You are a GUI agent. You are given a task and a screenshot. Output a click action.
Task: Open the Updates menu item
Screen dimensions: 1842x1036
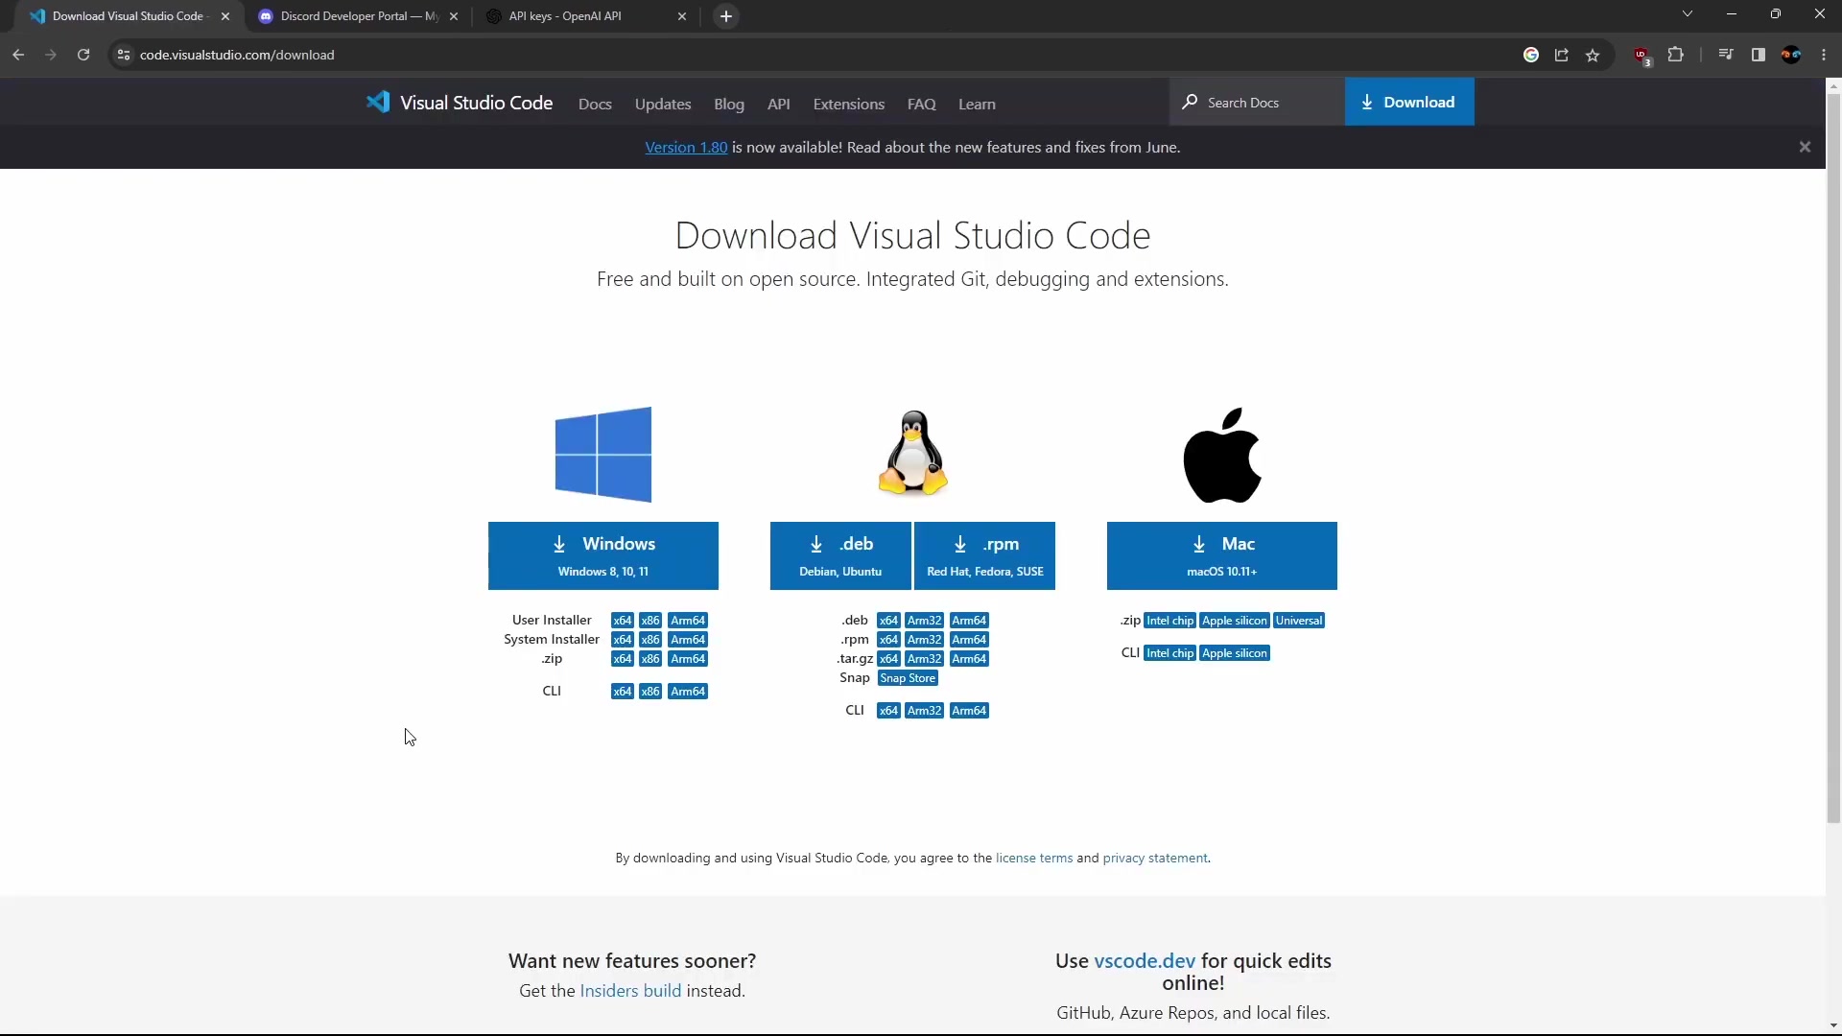[663, 104]
